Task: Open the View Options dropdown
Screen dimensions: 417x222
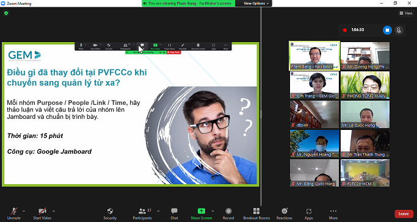Action: tap(256, 4)
